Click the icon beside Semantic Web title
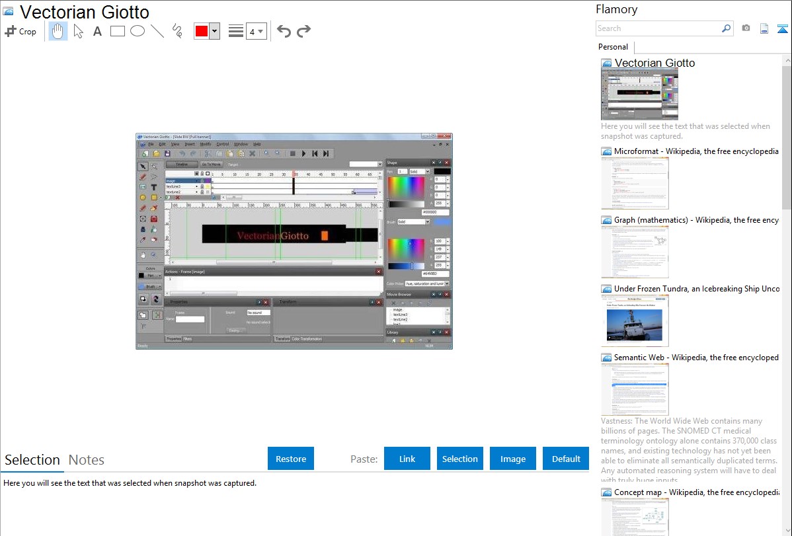Viewport: 792px width, 536px height. coord(606,357)
